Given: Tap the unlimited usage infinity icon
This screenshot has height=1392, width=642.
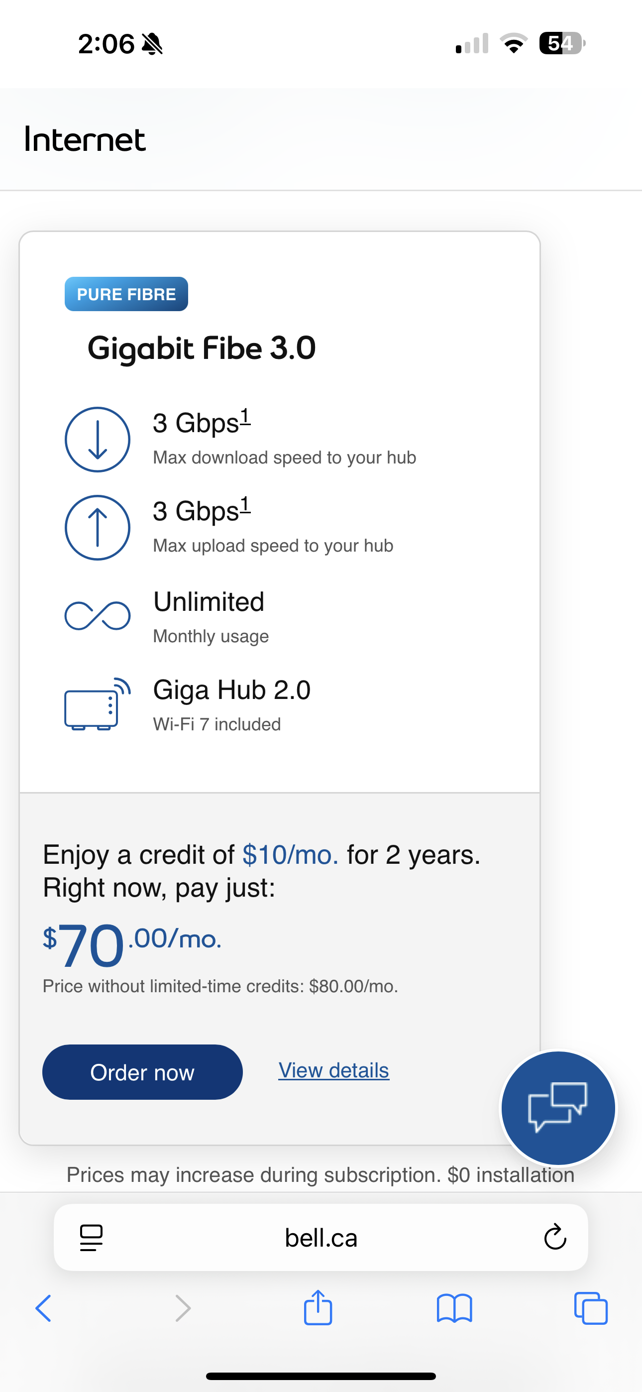Looking at the screenshot, I should [x=97, y=615].
